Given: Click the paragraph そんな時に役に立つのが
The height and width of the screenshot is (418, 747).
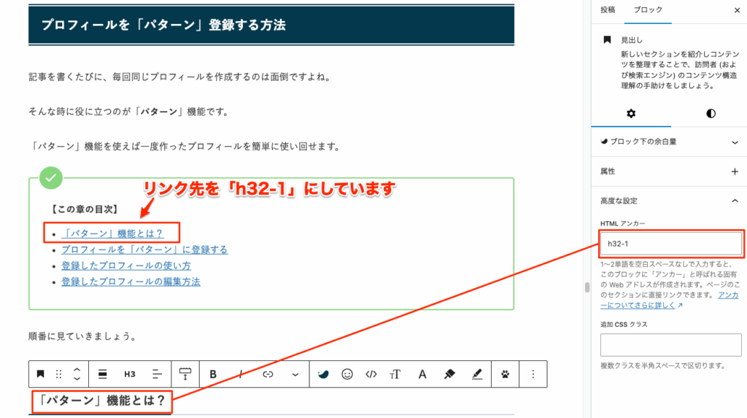Looking at the screenshot, I should (130, 112).
